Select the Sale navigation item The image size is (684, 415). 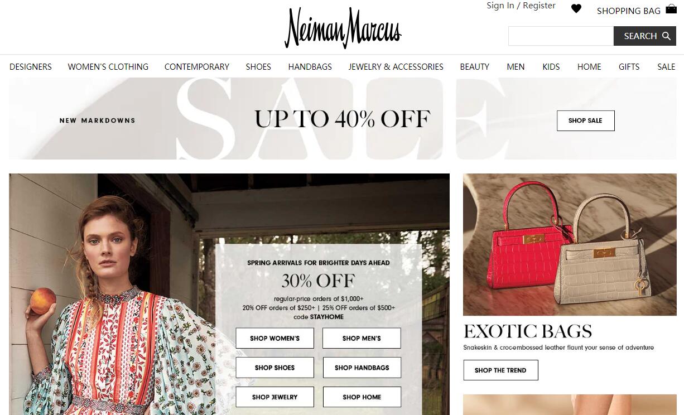666,66
